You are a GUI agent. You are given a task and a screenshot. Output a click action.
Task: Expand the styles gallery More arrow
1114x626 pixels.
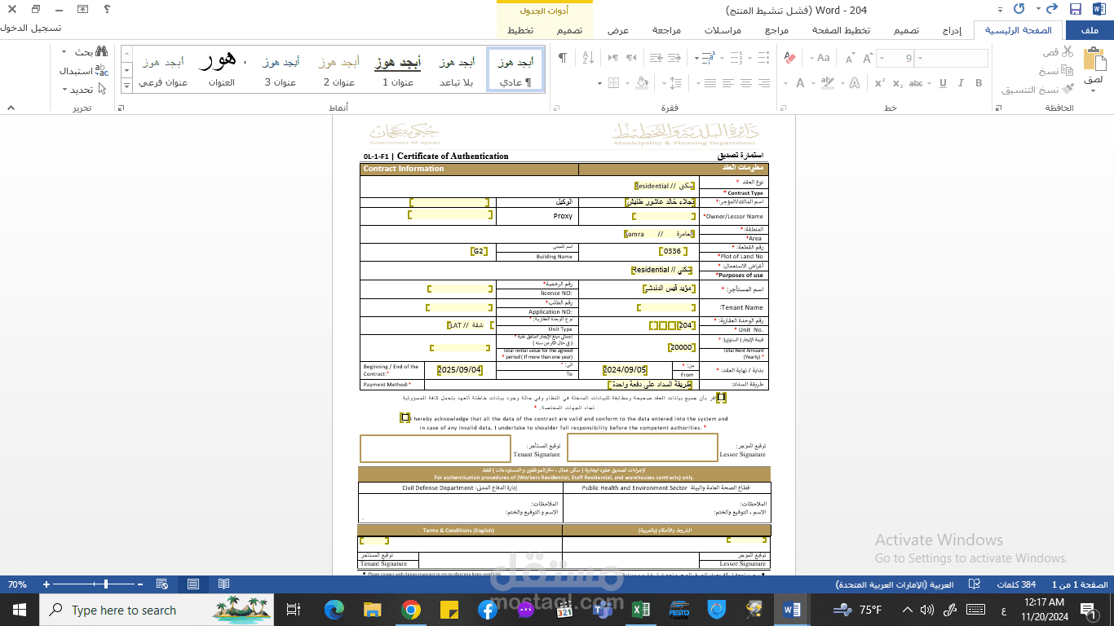[x=127, y=85]
